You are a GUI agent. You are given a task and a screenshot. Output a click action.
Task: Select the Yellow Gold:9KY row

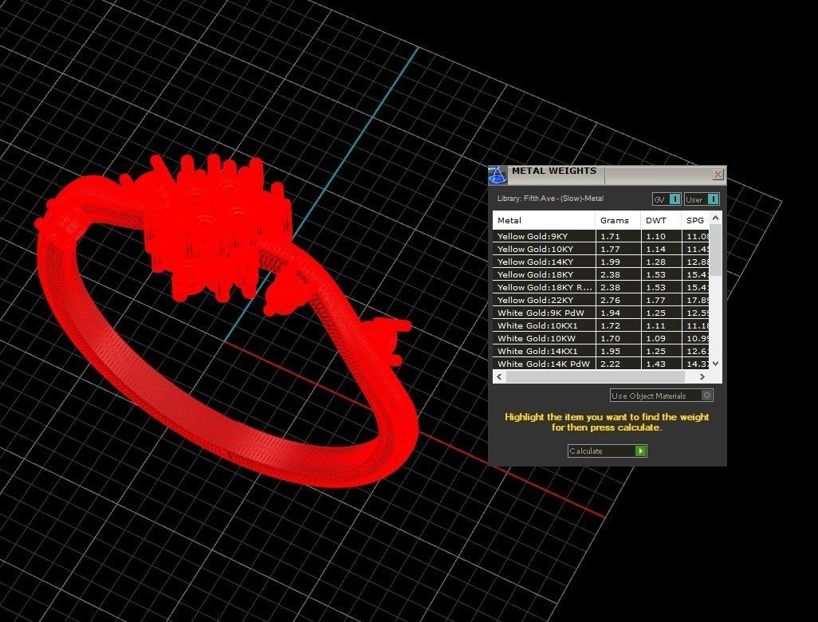coord(600,236)
